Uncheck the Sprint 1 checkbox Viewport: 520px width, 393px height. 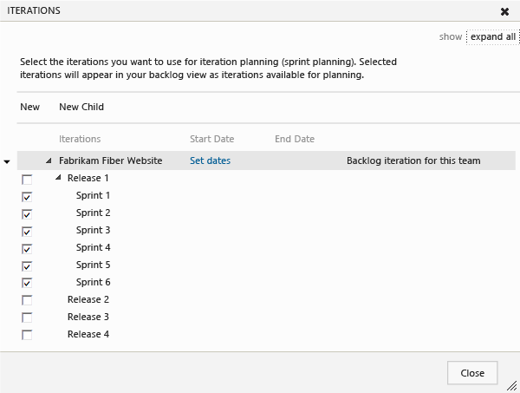[27, 196]
